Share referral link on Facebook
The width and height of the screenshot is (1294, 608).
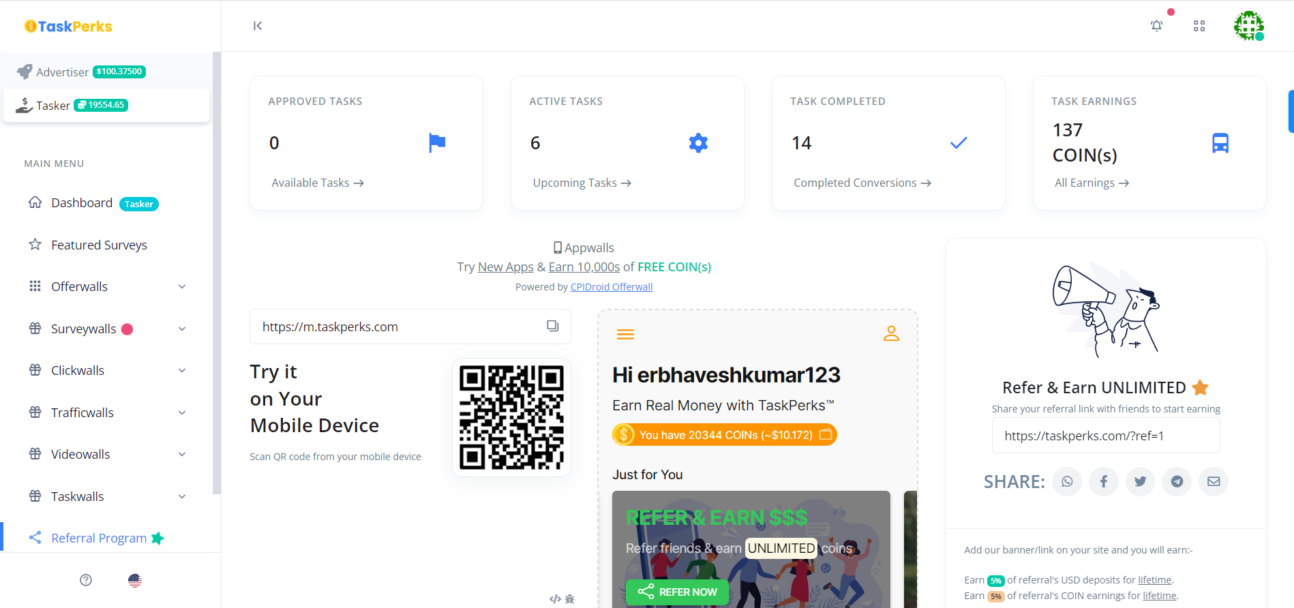[1104, 481]
